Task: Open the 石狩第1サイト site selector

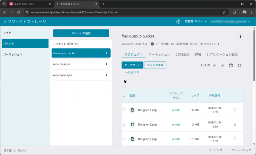Action: click(x=196, y=21)
